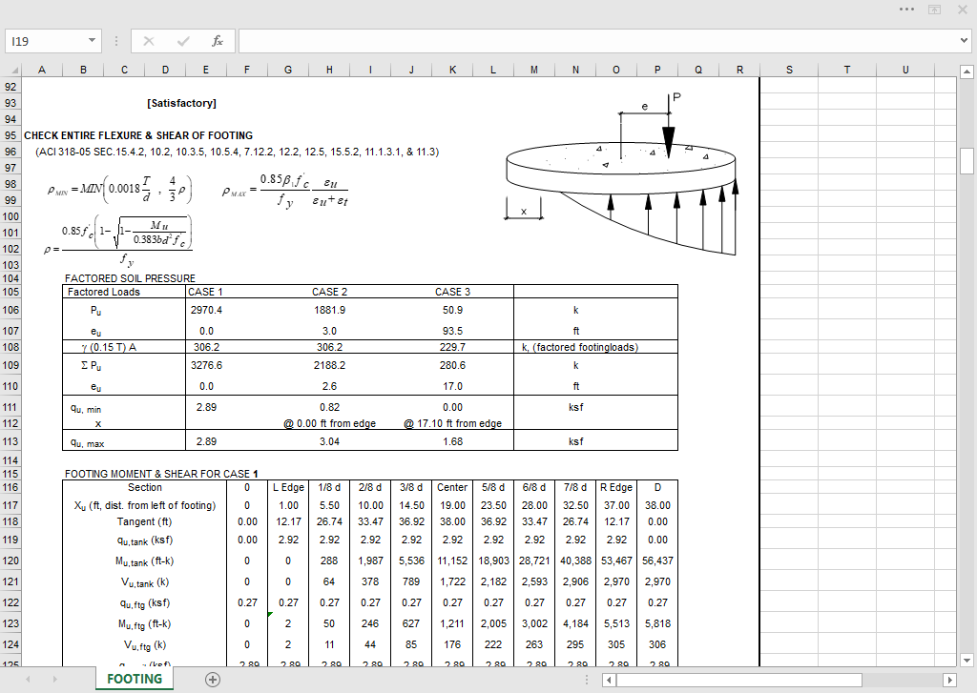This screenshot has width=977, height=693.
Task: Click the Cancel entry X icon
Action: [148, 41]
